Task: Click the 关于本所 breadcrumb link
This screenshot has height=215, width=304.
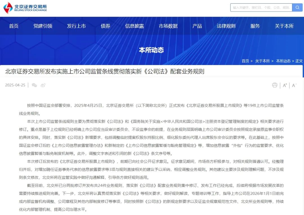Action: 262,61
